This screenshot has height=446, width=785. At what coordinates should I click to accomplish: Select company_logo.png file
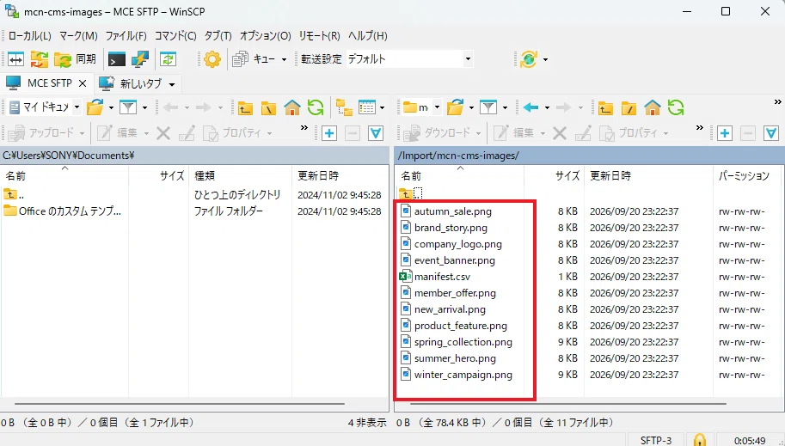[458, 244]
